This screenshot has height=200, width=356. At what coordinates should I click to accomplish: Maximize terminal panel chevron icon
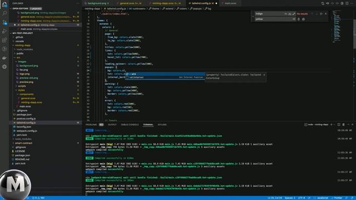click(x=348, y=124)
